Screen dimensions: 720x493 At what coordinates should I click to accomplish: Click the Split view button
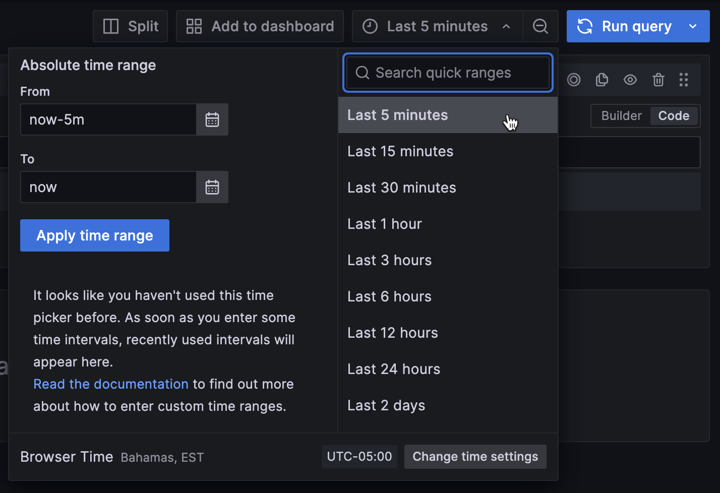click(131, 26)
